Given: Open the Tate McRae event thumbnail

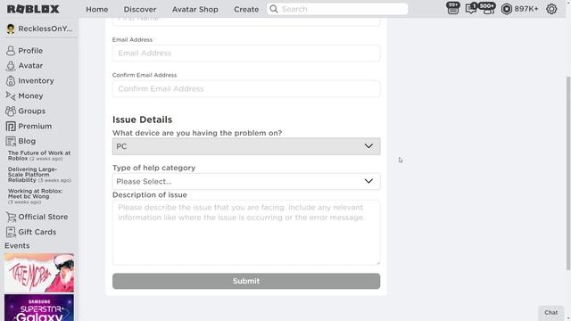Looking at the screenshot, I should coord(39,273).
